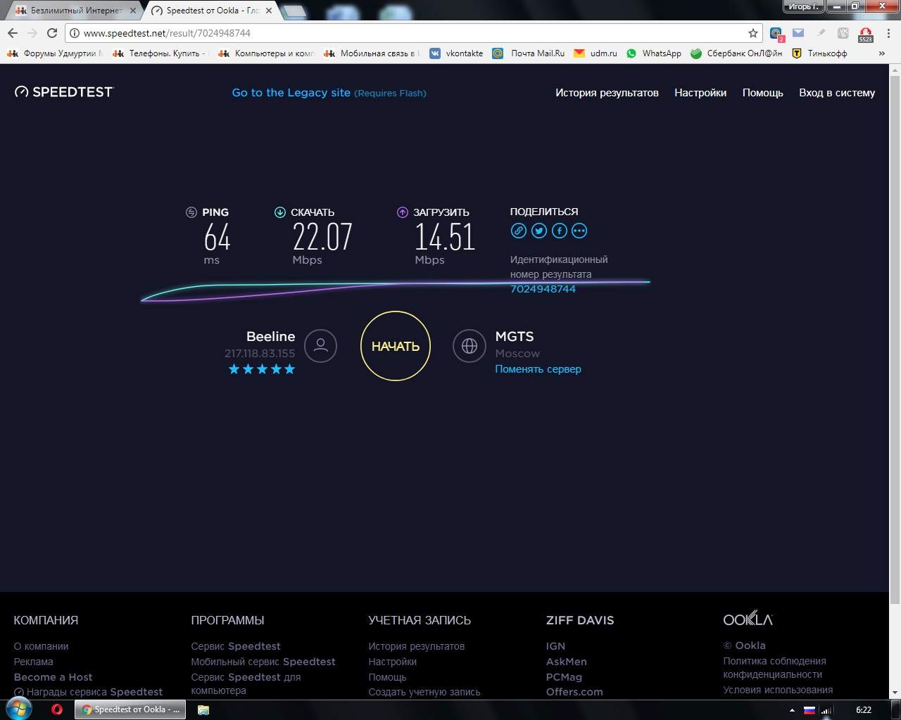Click the gray VK extension icon
Viewport: 901px width, 720px height.
843,33
